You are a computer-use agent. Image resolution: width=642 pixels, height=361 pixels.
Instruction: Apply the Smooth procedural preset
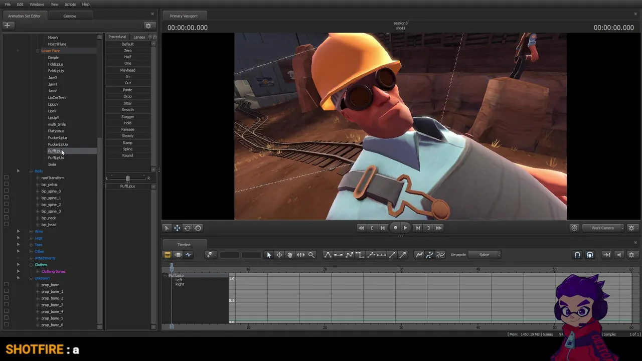click(x=128, y=110)
